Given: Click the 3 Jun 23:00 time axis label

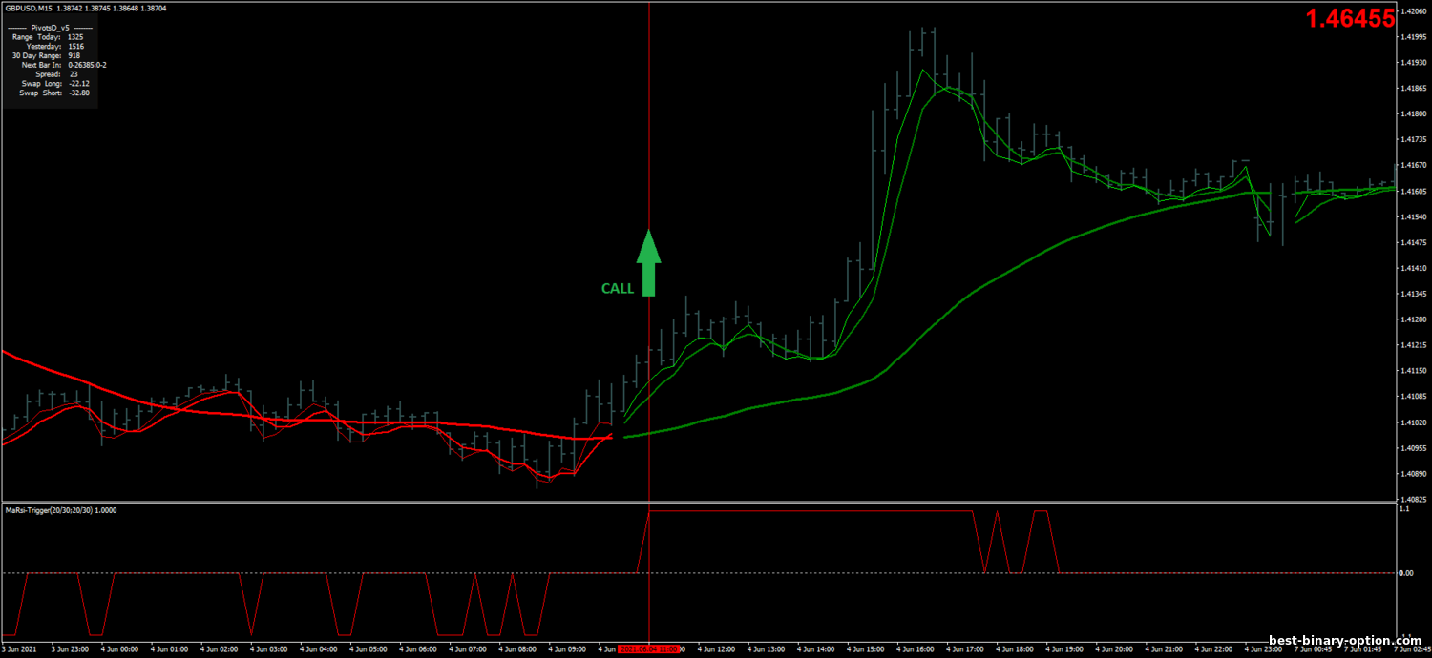Looking at the screenshot, I should (x=70, y=648).
